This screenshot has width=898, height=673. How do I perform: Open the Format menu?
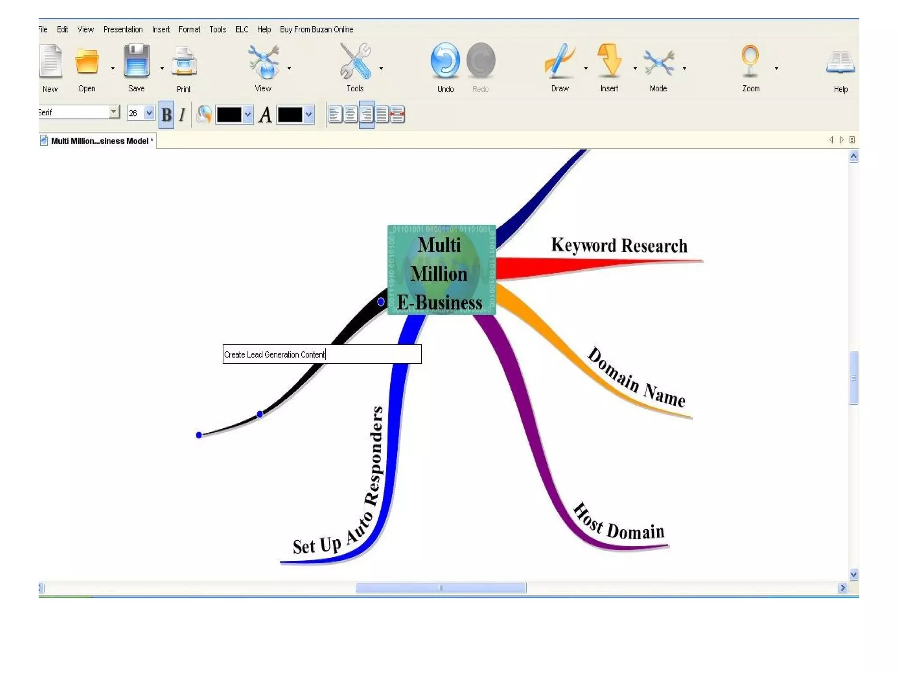[x=189, y=29]
